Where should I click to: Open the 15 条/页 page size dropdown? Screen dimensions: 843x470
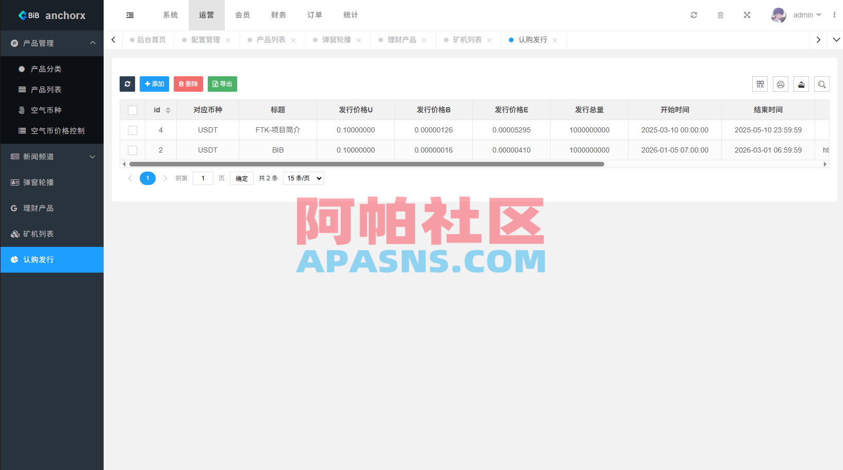303,178
